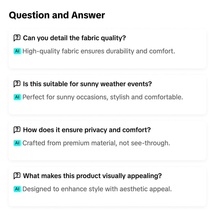Click the question icon beside fabric quality

[x=17, y=38]
